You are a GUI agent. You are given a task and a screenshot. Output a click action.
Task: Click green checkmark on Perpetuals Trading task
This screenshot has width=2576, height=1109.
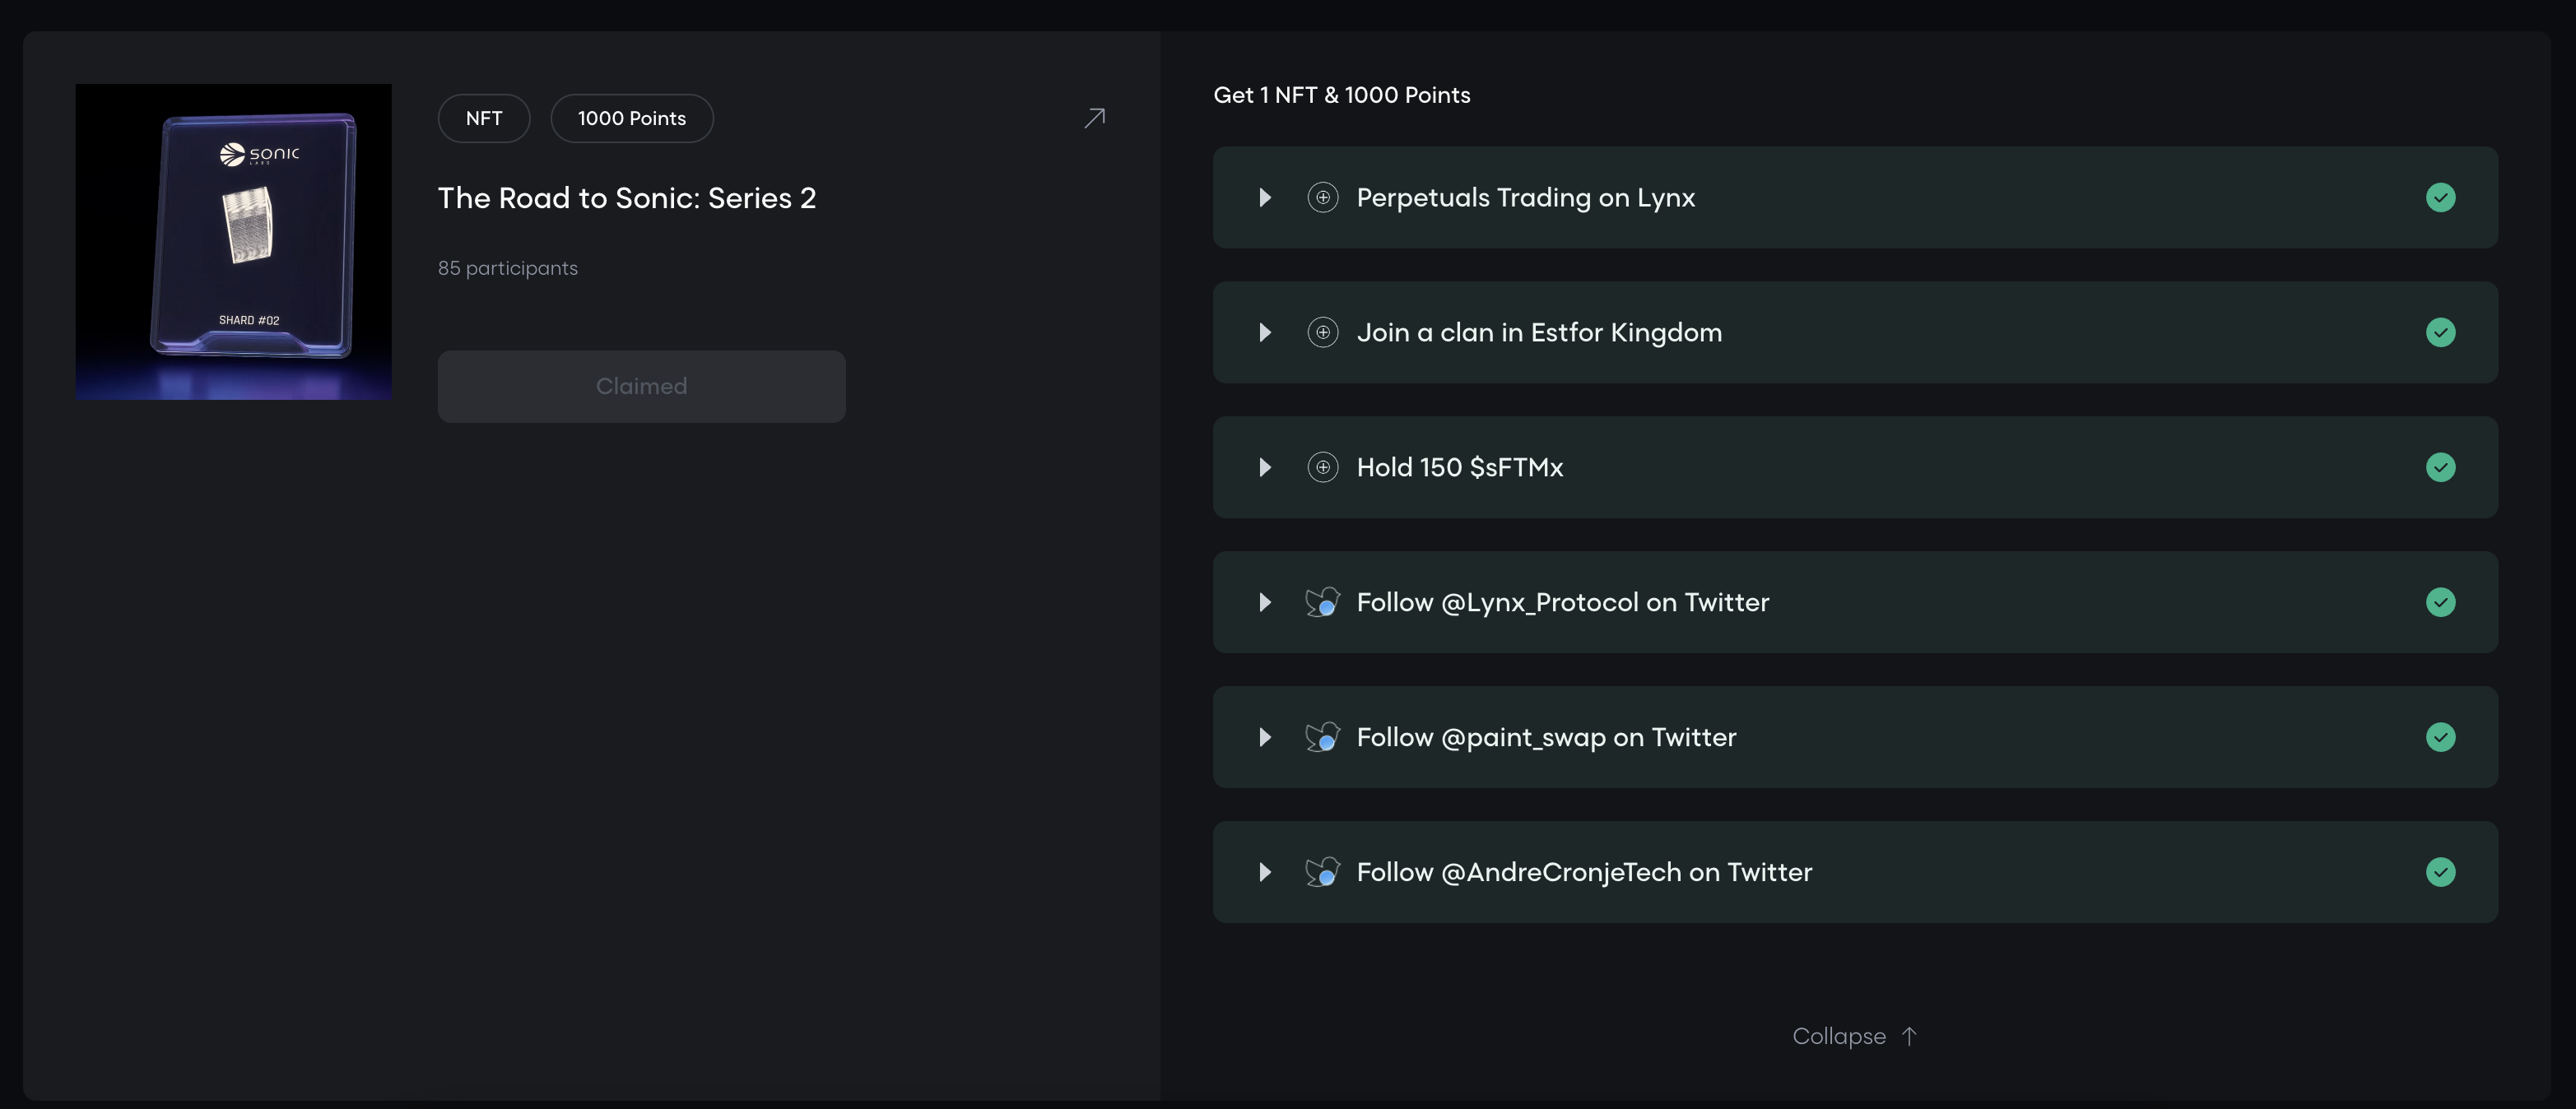coord(2440,197)
